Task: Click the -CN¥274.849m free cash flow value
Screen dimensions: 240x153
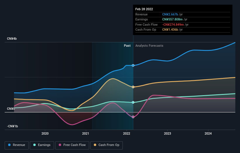Action: [x=173, y=25]
